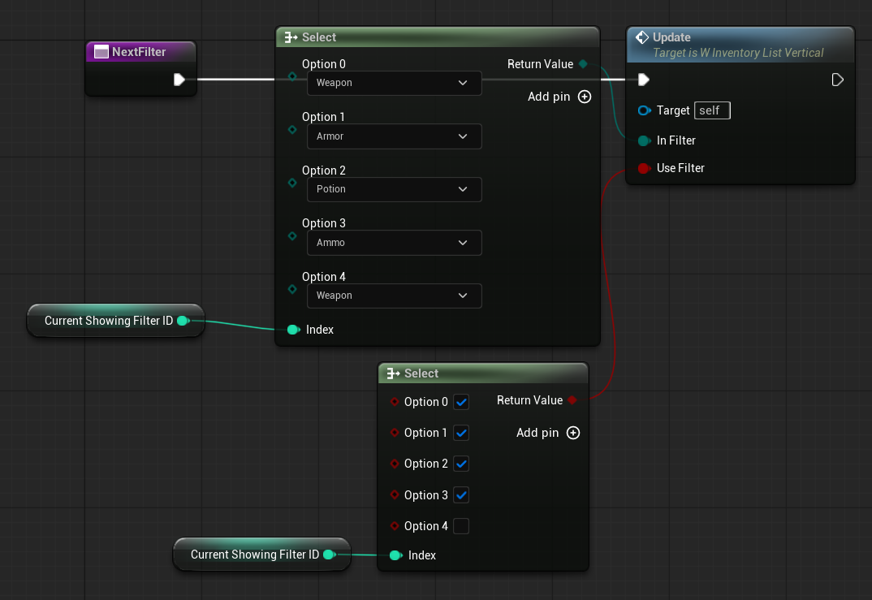This screenshot has width=872, height=600.
Task: Click the NextFilter execution output pin
Action: coord(179,80)
